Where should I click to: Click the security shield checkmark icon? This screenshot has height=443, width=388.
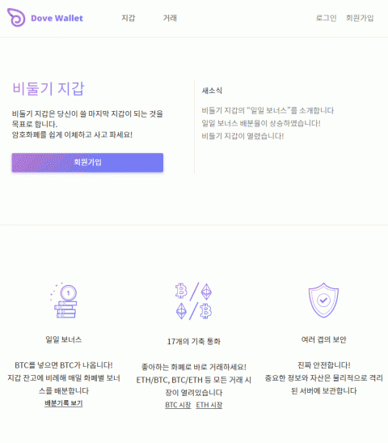pos(323,300)
